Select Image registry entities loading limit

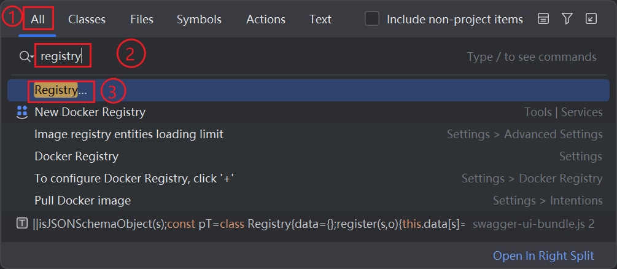(x=129, y=134)
